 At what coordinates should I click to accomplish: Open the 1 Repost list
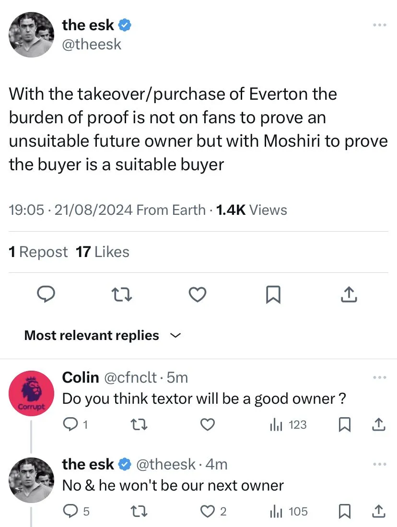[38, 252]
